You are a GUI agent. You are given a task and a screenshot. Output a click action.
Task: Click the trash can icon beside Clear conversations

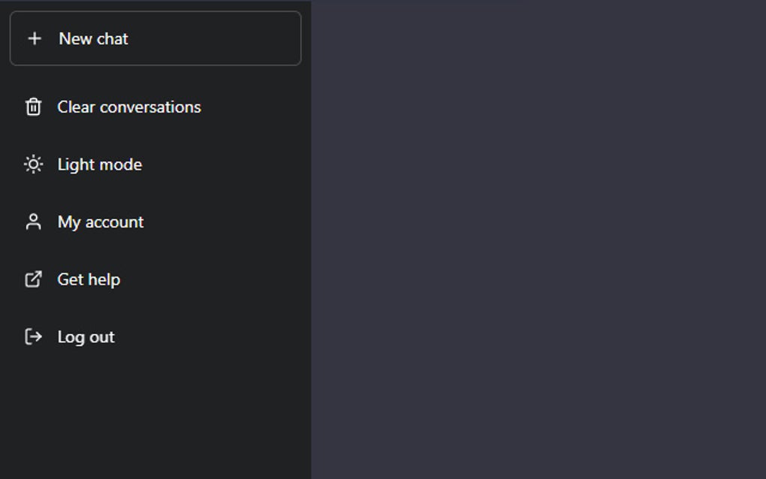pyautogui.click(x=33, y=107)
